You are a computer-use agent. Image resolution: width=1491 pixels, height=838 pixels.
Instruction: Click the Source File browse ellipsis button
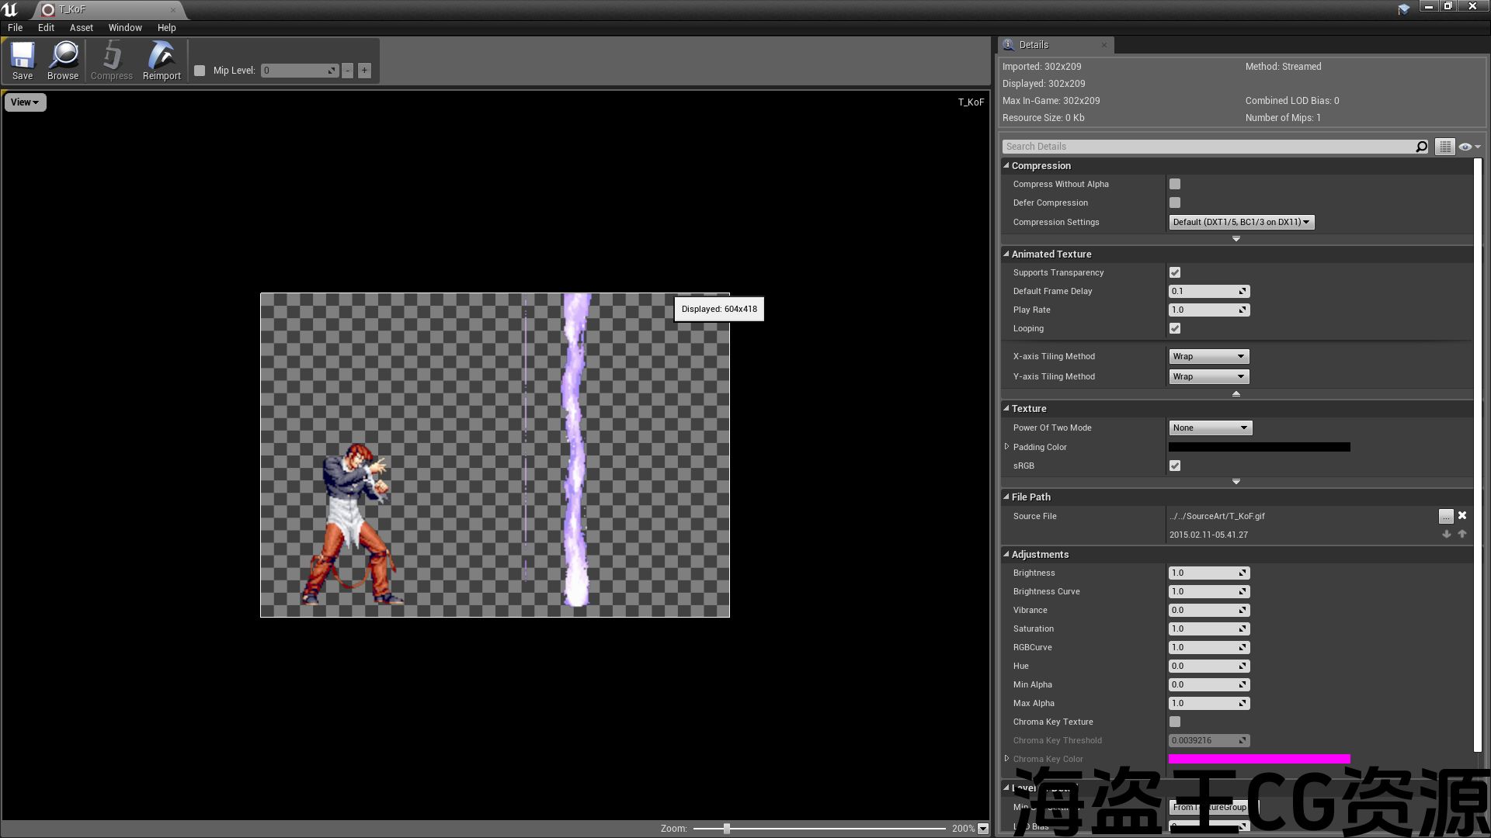[1445, 517]
